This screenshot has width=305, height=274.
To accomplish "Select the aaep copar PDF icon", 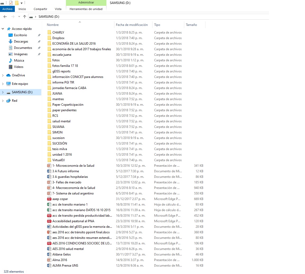I will tap(49, 199).
